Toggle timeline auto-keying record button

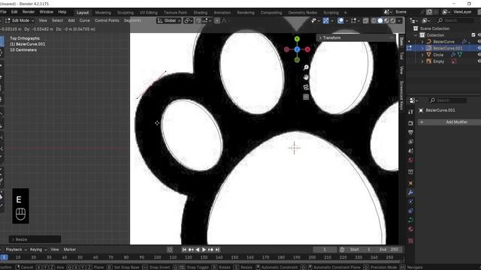tap(170, 250)
